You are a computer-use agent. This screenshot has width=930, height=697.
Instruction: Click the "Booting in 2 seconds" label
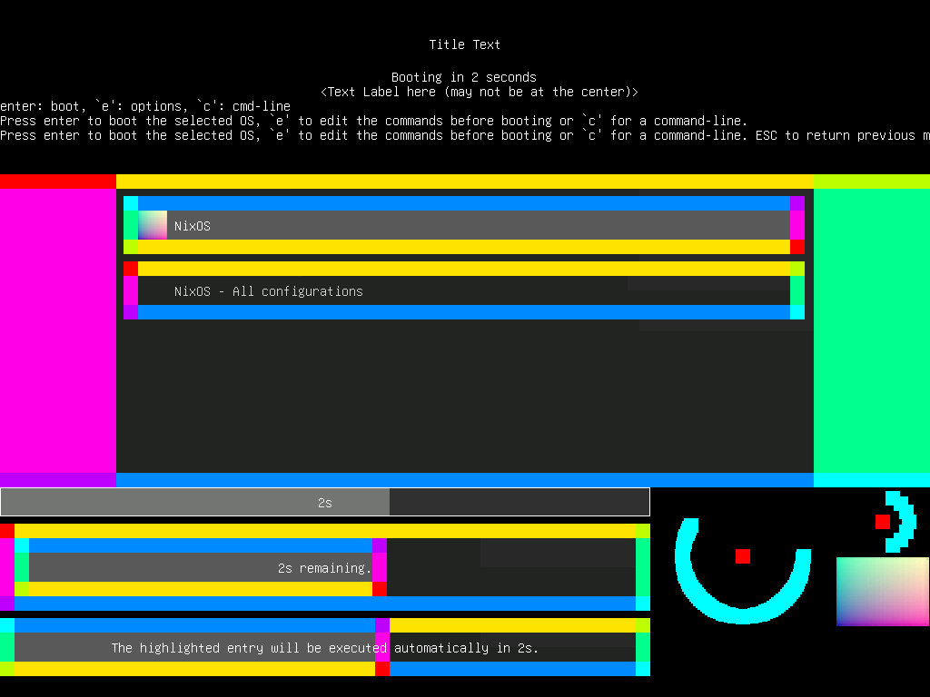tap(464, 77)
